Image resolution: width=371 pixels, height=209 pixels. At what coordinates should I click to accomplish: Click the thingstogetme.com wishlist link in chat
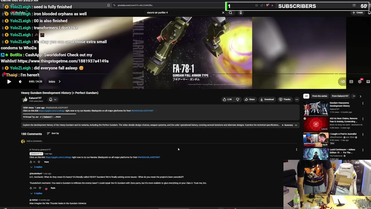click(x=63, y=61)
